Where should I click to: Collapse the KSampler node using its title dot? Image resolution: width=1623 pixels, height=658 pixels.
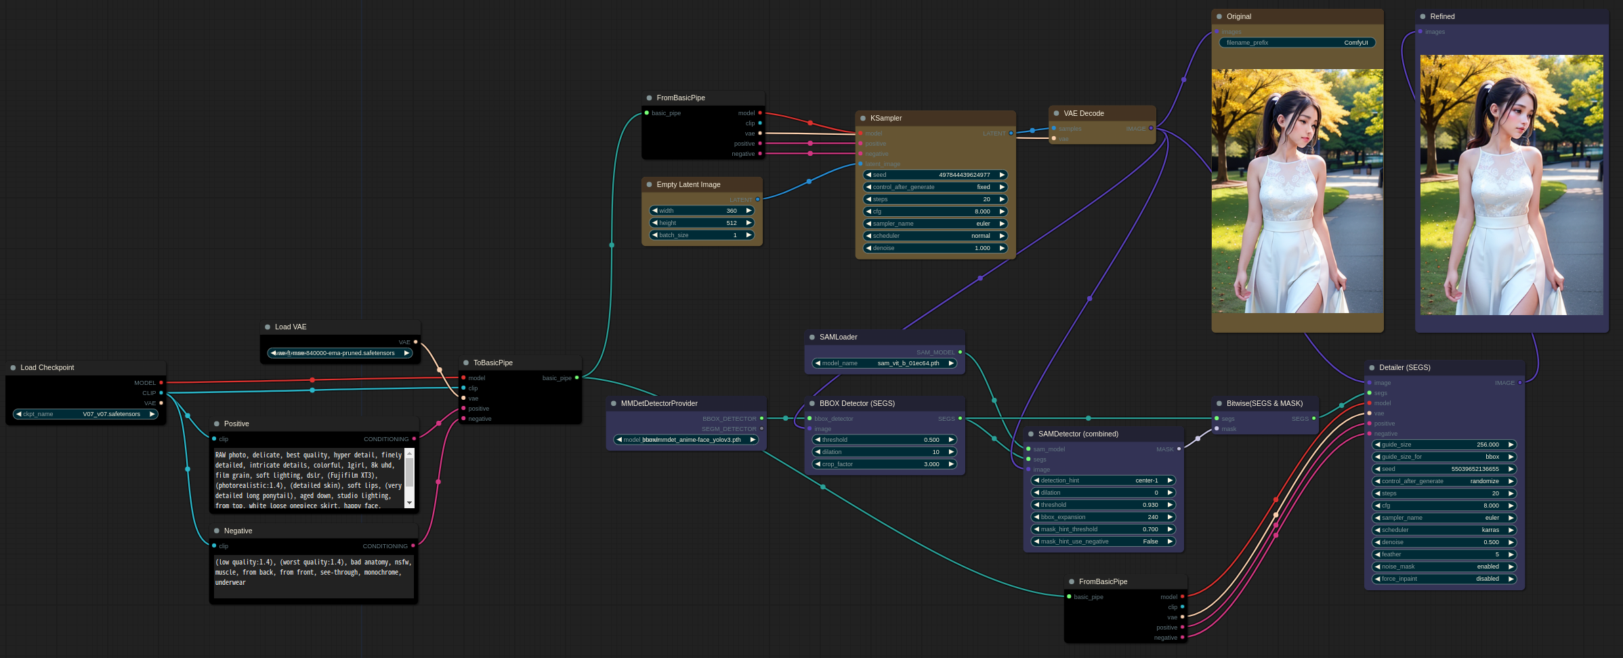[x=863, y=119]
